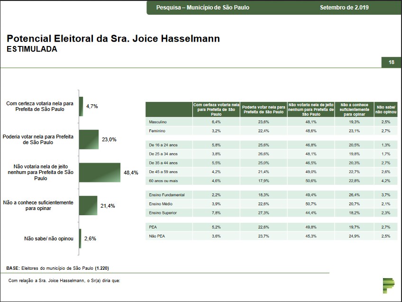Click the 'Setembro de 2.019' date text
This screenshot has height=302, width=402.
coord(344,8)
